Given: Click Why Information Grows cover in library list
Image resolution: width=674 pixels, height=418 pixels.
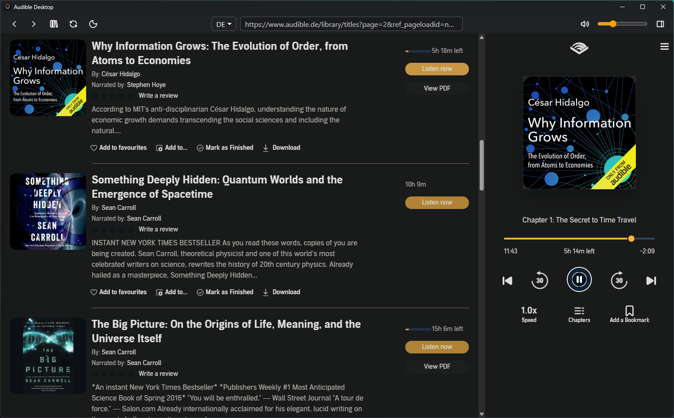Looking at the screenshot, I should pyautogui.click(x=48, y=78).
